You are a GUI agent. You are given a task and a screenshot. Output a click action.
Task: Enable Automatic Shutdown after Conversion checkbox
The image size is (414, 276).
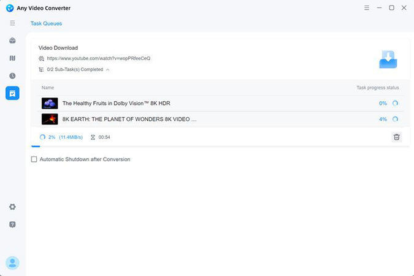pyautogui.click(x=34, y=159)
